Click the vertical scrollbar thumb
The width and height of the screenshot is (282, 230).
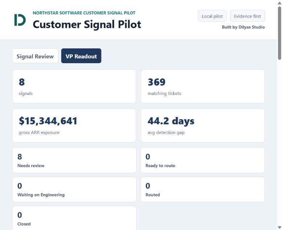279,33
